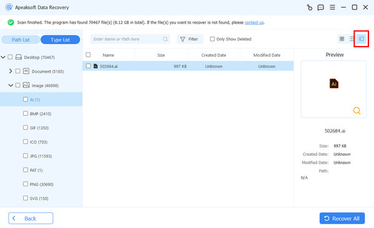Select GIF (1350) type label

pos(39,128)
